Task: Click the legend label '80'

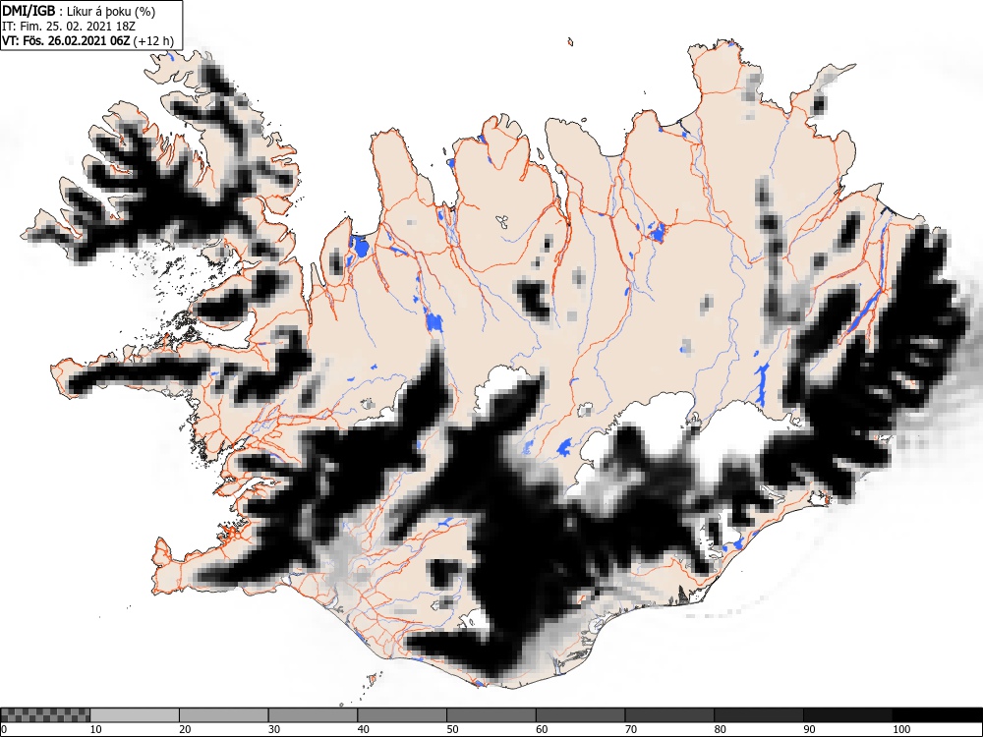Action: (x=720, y=729)
